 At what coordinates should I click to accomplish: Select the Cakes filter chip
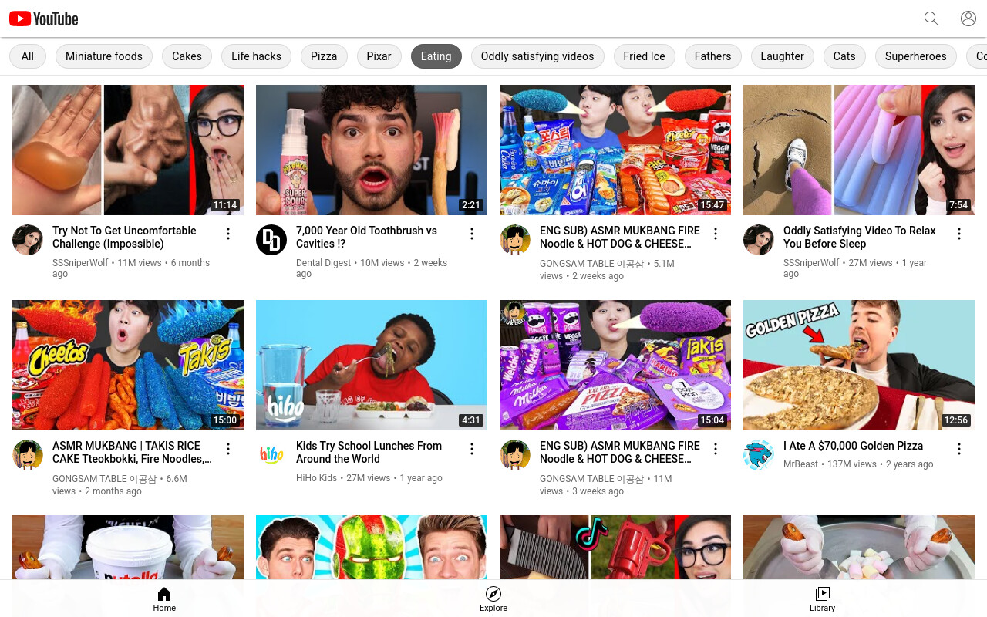coord(187,56)
